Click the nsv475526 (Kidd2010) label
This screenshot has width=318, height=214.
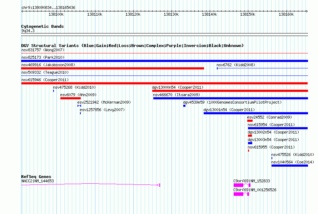[x=293, y=155]
